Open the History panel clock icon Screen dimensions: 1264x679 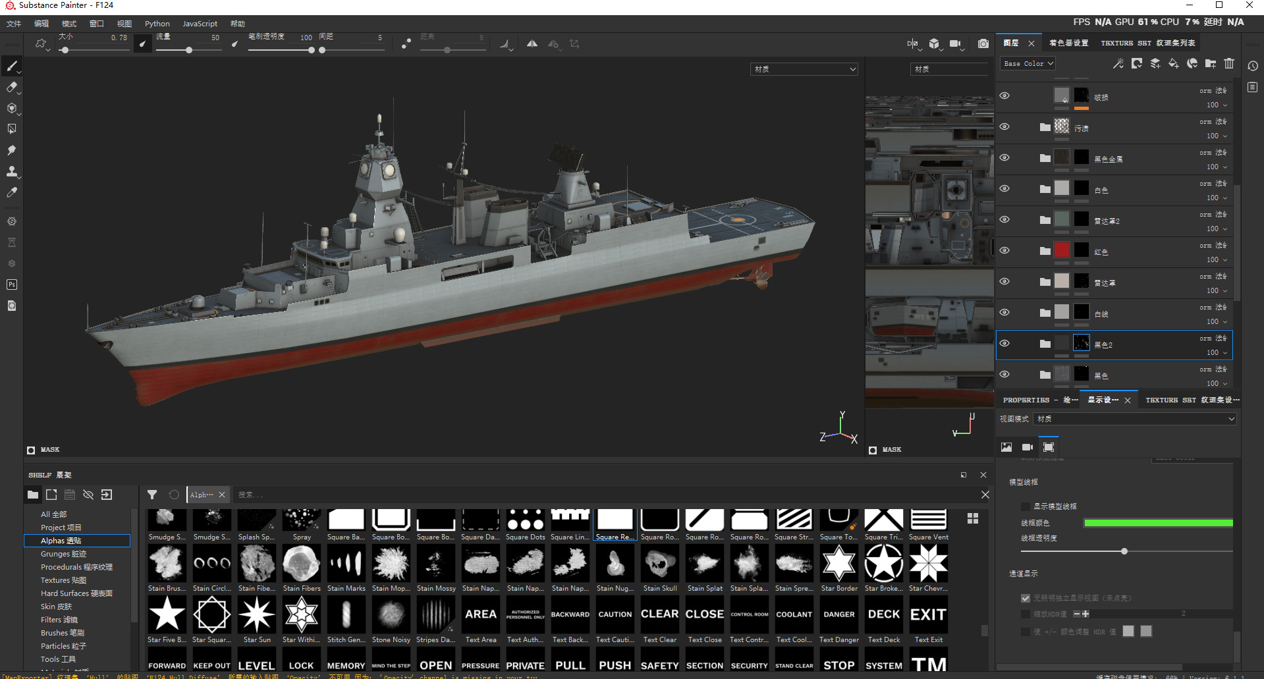pyautogui.click(x=1253, y=66)
